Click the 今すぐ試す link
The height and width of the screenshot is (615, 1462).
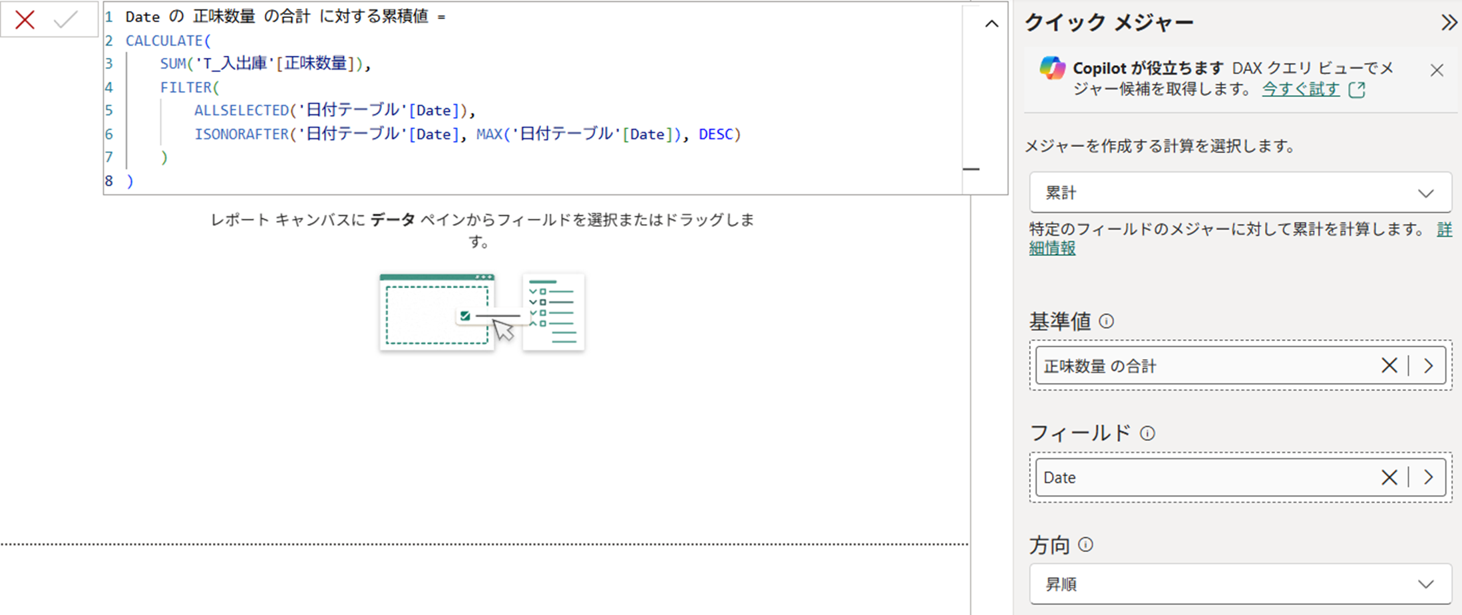[1300, 89]
